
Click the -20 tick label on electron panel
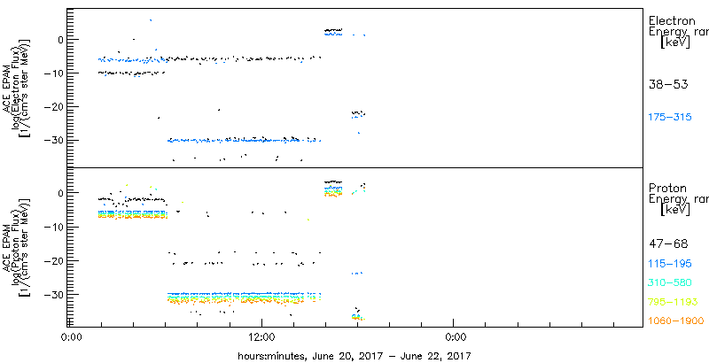point(53,107)
